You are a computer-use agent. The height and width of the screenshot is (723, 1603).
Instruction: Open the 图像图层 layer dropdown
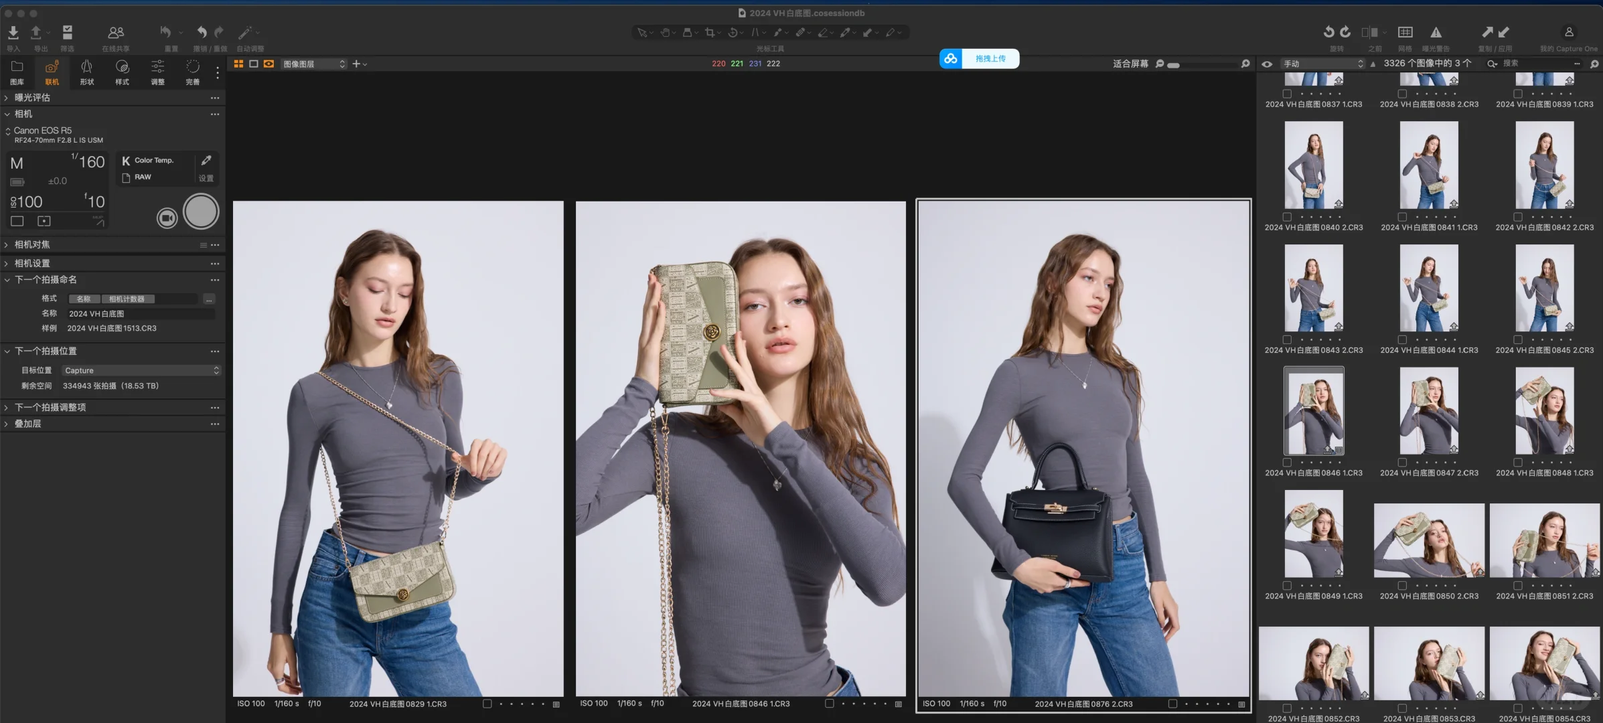(x=313, y=64)
